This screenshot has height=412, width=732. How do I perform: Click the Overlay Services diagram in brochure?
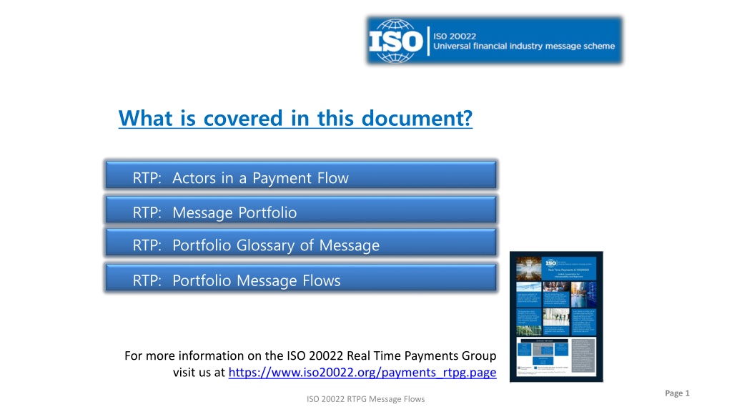(543, 352)
